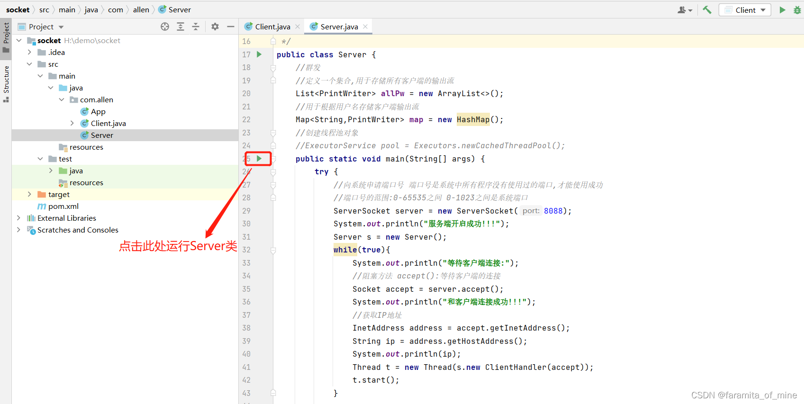
Task: Click the Expand All icon in Project panel
Action: click(181, 27)
